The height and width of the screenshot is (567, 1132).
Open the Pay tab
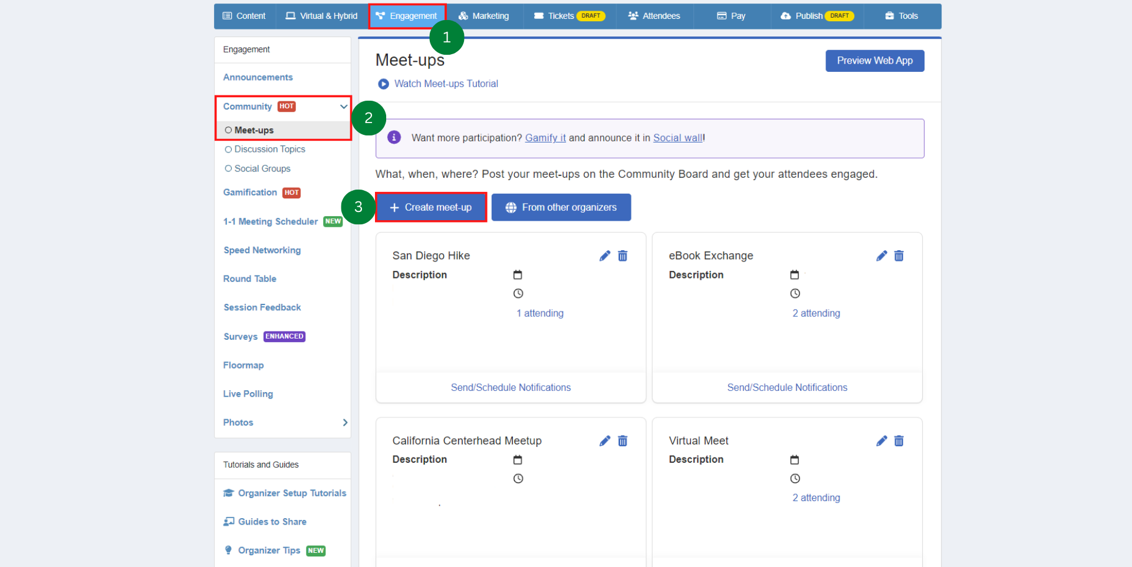point(731,16)
